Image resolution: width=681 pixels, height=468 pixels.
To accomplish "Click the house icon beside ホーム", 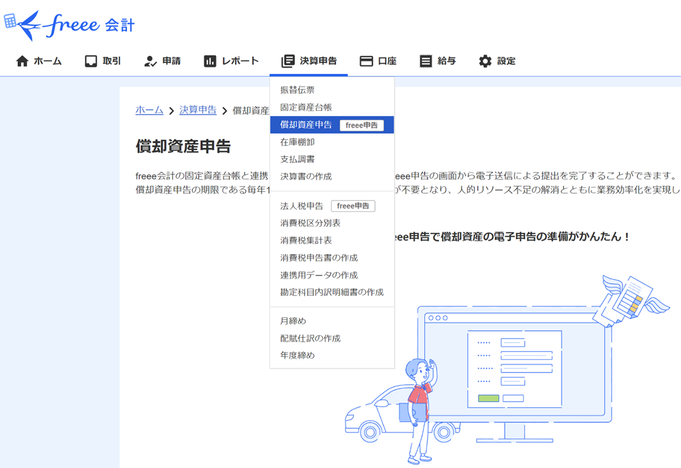I will pos(22,61).
